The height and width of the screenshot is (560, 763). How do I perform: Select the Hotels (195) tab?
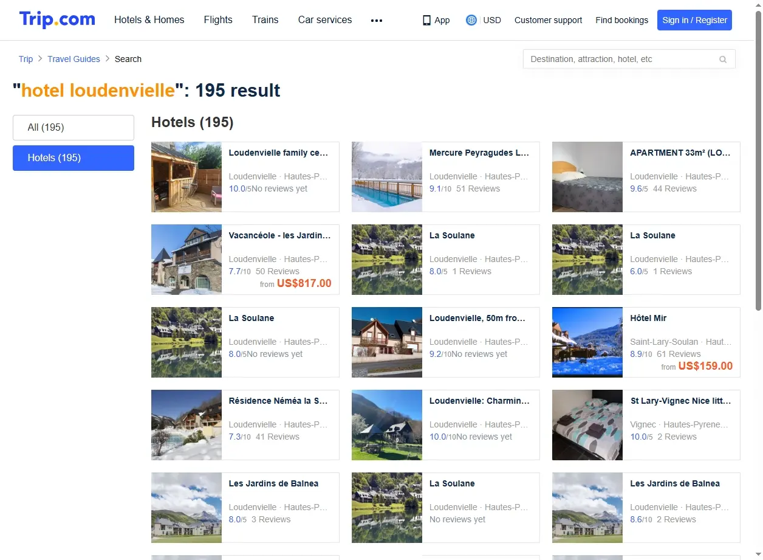(x=74, y=158)
